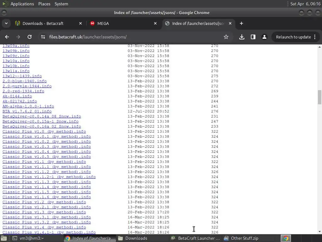Open BetaQuiver-c0.0.16a_02_Snow.info link
Viewport: 322px width, 242px height.
tap(42, 126)
